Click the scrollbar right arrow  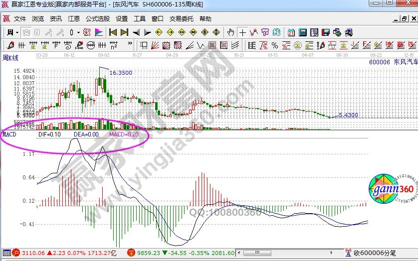coord(331,253)
